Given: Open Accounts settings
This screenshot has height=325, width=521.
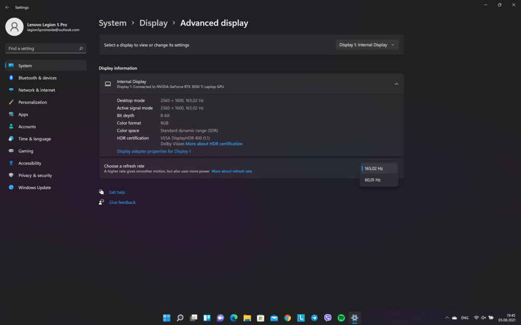Looking at the screenshot, I should pyautogui.click(x=46, y=127).
